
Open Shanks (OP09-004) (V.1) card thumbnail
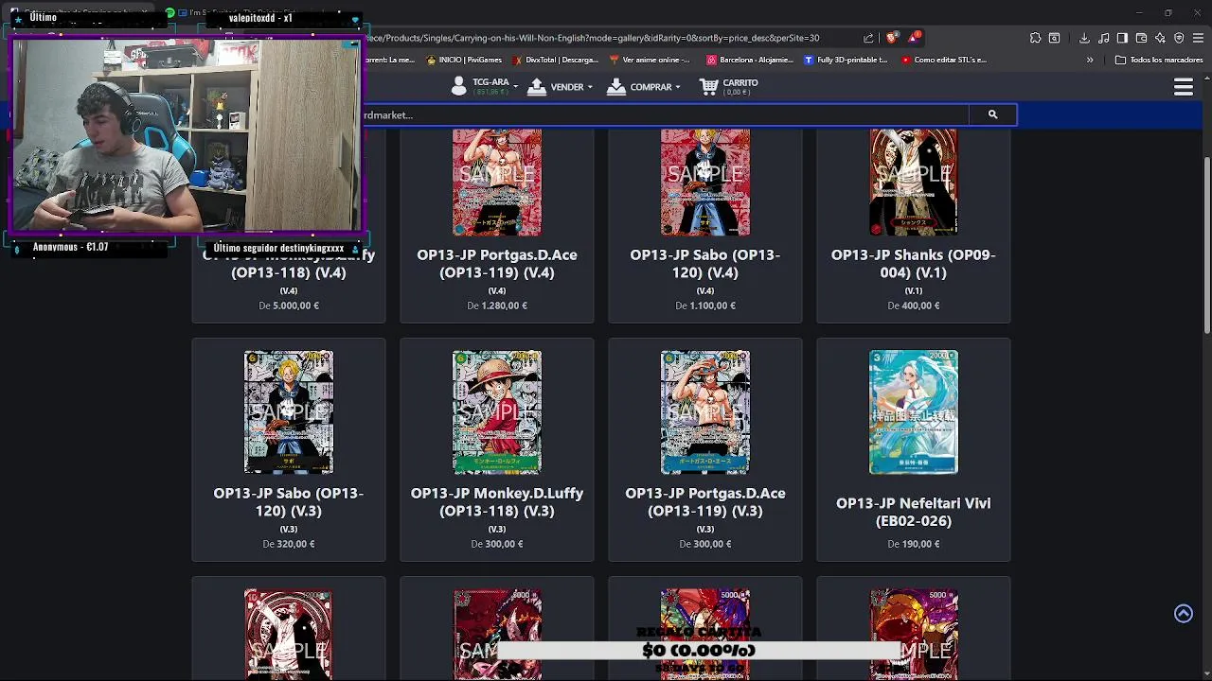tap(914, 183)
